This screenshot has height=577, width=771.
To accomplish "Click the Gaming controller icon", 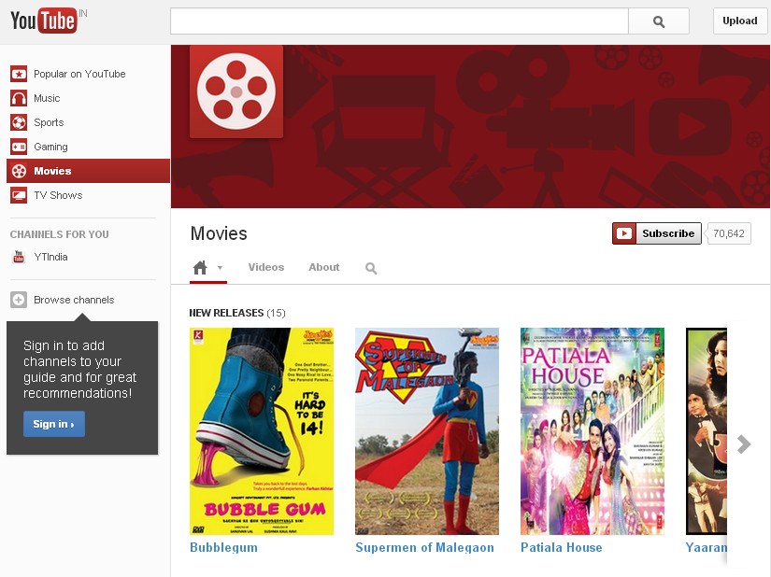I will (19, 147).
